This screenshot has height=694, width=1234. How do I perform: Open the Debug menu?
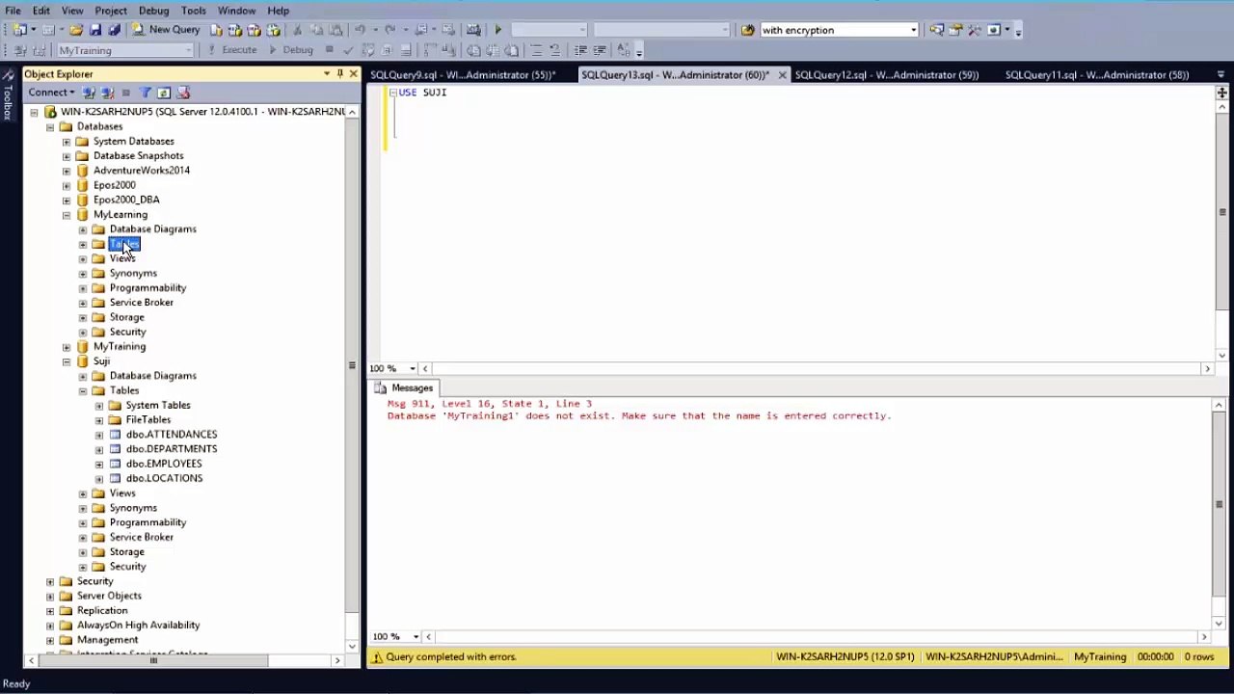coord(153,11)
